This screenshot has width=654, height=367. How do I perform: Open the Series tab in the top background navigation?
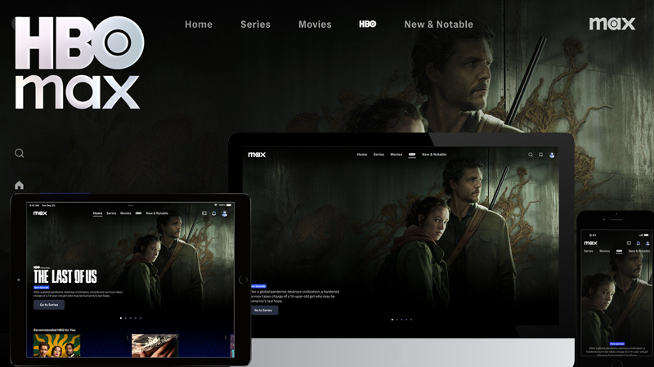coord(255,25)
